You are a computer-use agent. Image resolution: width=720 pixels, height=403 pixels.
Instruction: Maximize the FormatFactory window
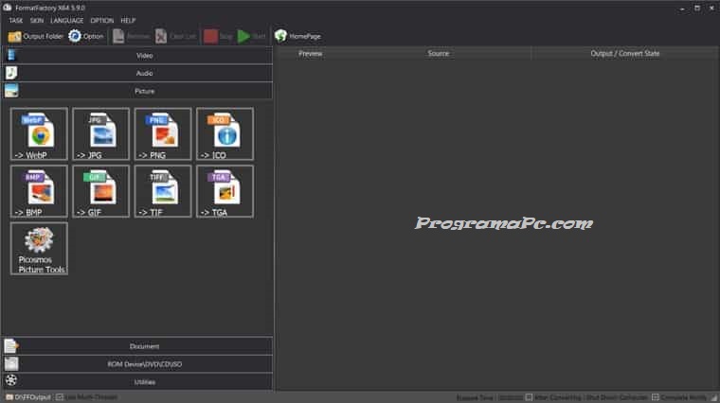click(697, 8)
